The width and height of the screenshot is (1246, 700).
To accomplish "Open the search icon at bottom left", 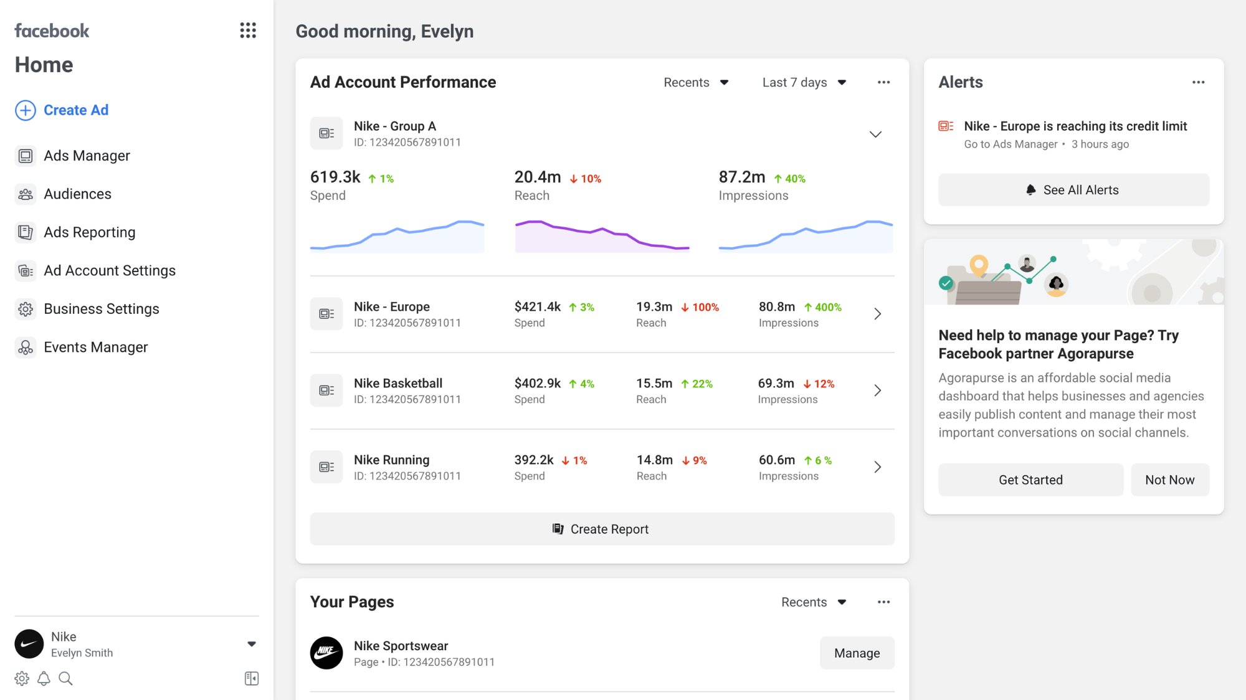I will click(x=65, y=678).
